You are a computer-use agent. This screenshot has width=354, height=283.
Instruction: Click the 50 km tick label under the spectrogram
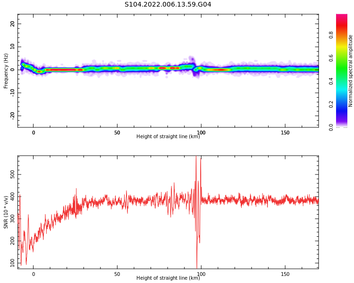(117, 133)
